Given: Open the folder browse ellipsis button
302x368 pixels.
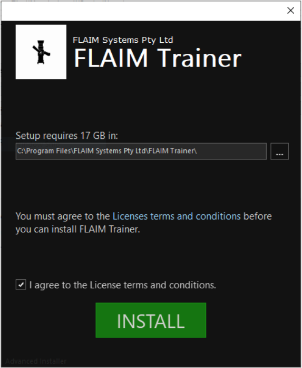Looking at the screenshot, I should point(279,152).
